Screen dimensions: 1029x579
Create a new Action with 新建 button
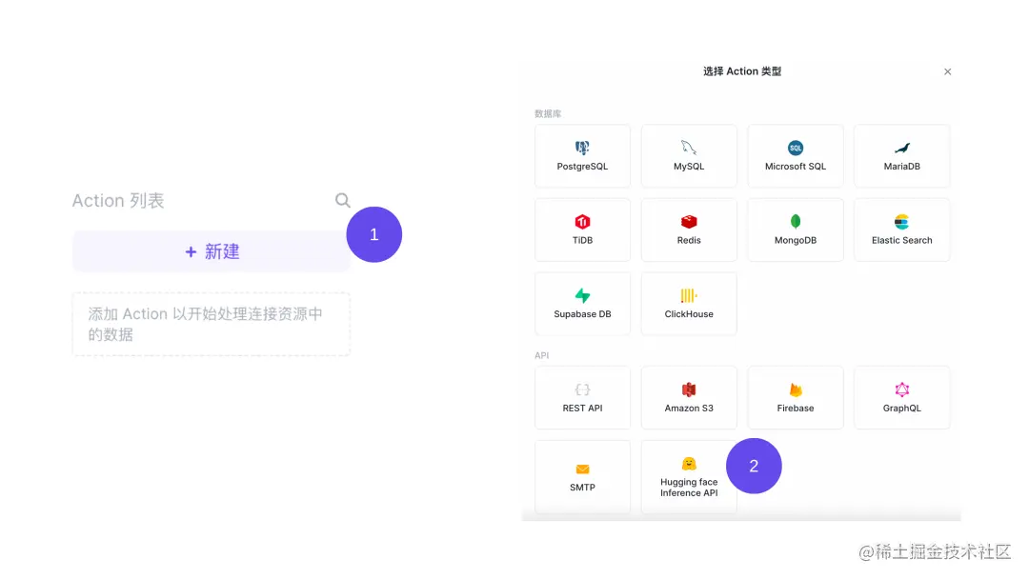pyautogui.click(x=211, y=251)
